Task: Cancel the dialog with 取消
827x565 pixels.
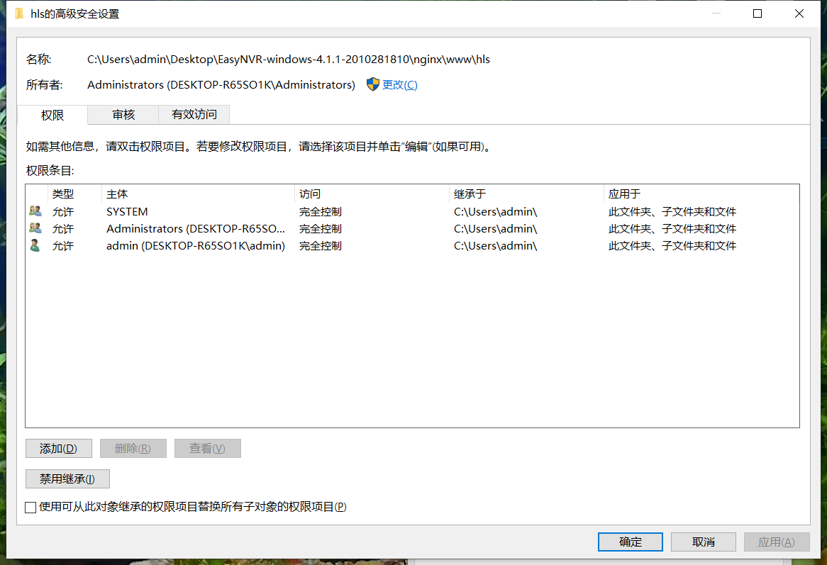Action: pyautogui.click(x=704, y=542)
